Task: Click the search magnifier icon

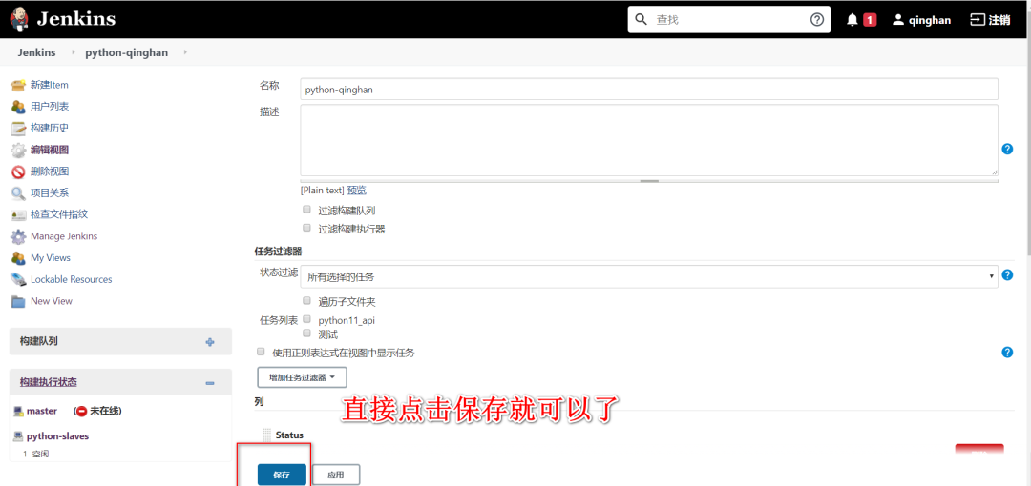Action: pyautogui.click(x=642, y=20)
